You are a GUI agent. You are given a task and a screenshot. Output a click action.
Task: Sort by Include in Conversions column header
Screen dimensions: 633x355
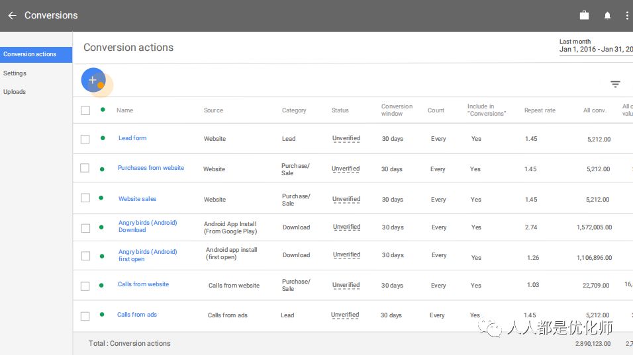click(x=487, y=110)
